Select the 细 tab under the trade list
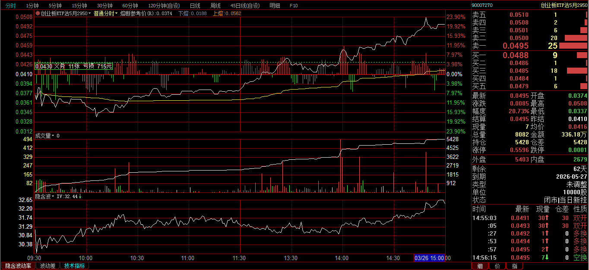This screenshot has width=589, height=270. coord(480,266)
